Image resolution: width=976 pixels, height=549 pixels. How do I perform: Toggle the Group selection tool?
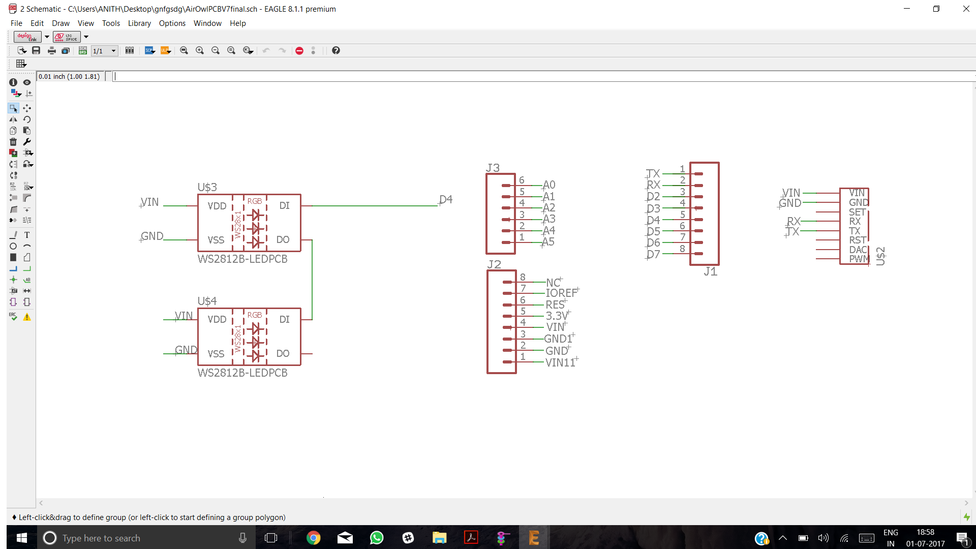coord(13,108)
